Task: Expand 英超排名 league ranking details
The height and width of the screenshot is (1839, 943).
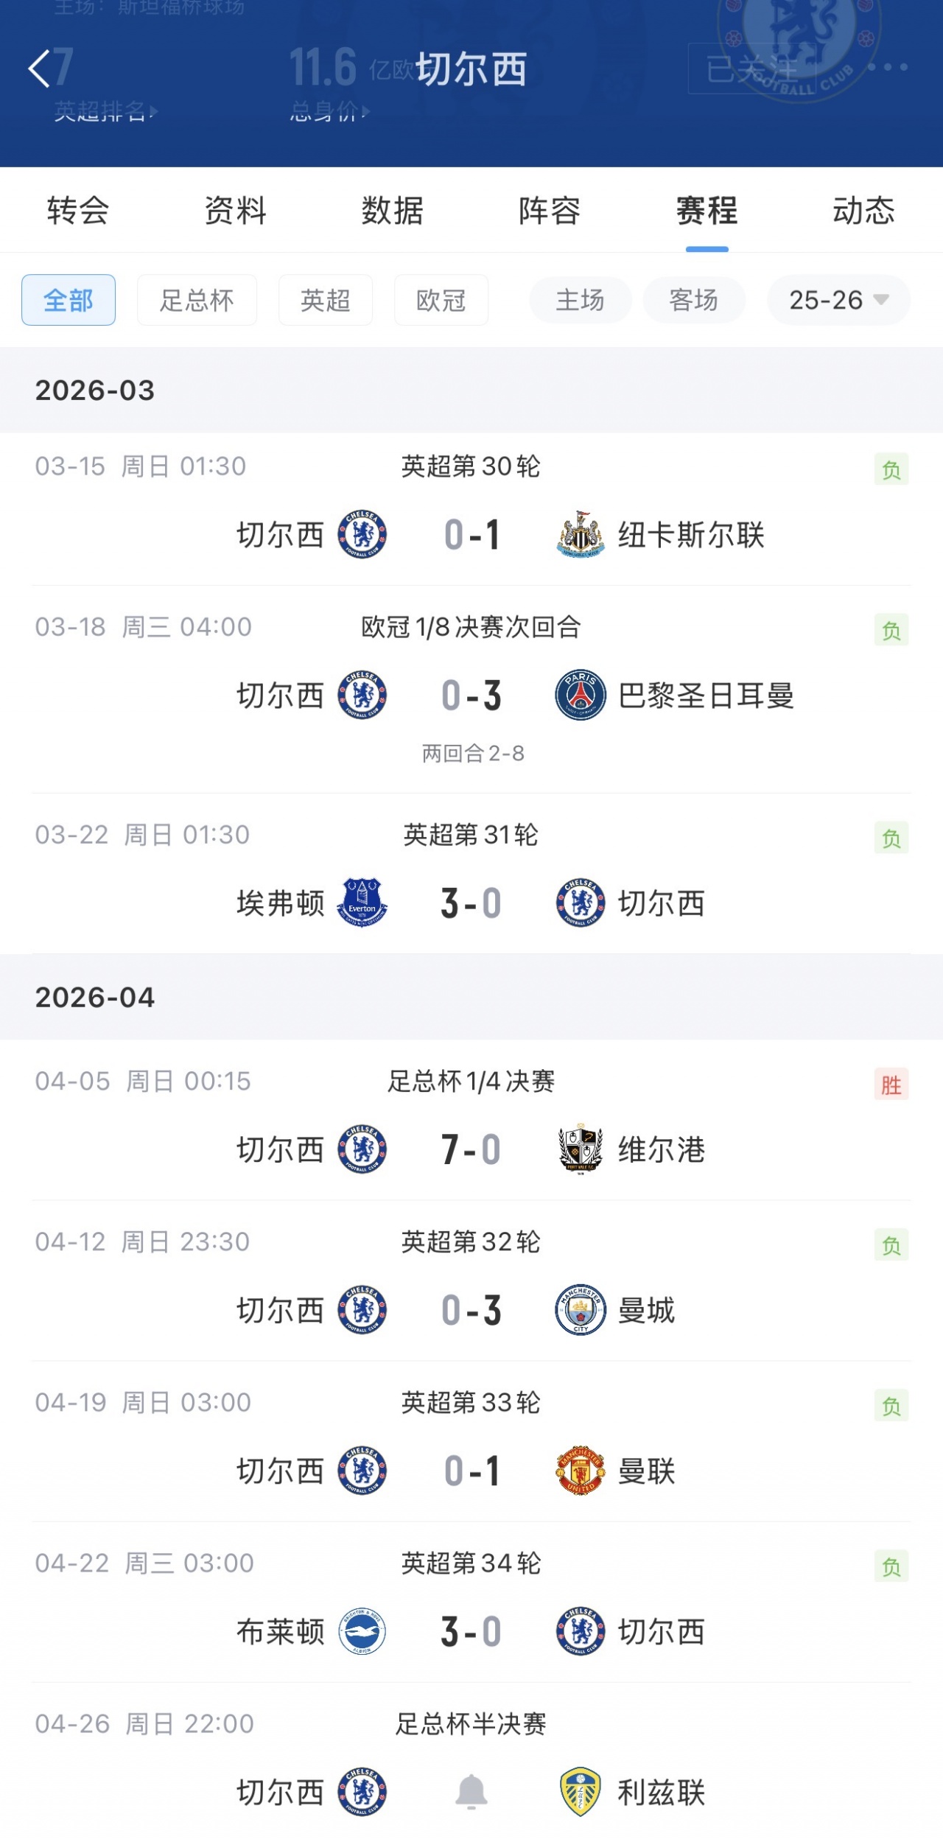Action: [105, 111]
